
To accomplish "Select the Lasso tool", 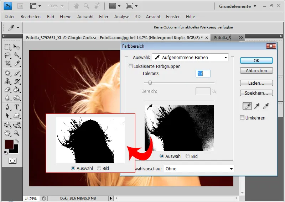I will click(x=7, y=55).
